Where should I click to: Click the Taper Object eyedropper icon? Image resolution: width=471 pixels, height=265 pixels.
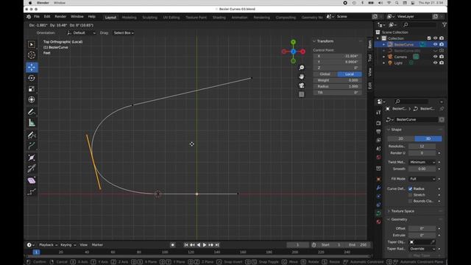[433, 242]
